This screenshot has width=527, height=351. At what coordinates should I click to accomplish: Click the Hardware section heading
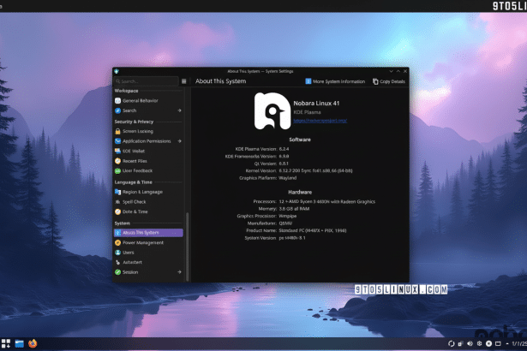300,192
